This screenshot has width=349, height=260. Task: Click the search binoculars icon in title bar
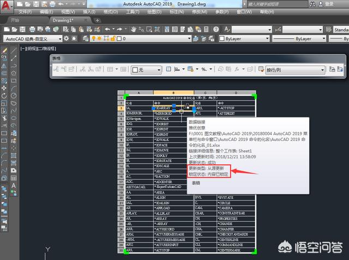[312, 4]
